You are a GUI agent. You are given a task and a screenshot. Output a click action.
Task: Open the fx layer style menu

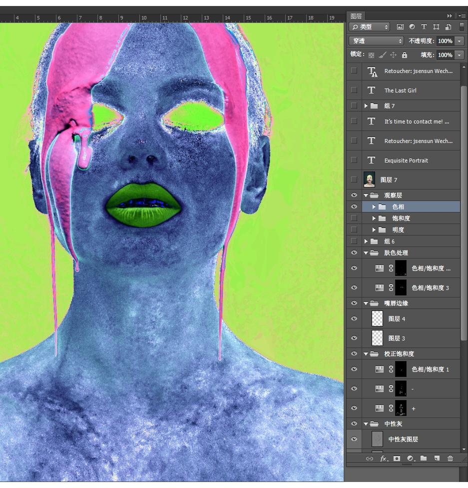tap(384, 458)
